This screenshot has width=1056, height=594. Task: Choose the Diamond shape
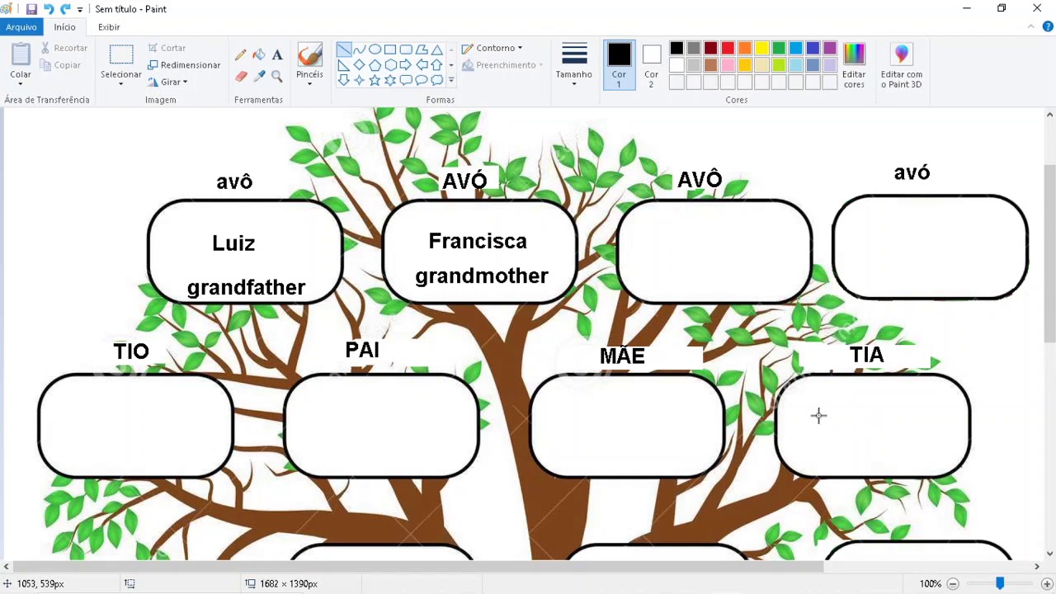pos(360,64)
